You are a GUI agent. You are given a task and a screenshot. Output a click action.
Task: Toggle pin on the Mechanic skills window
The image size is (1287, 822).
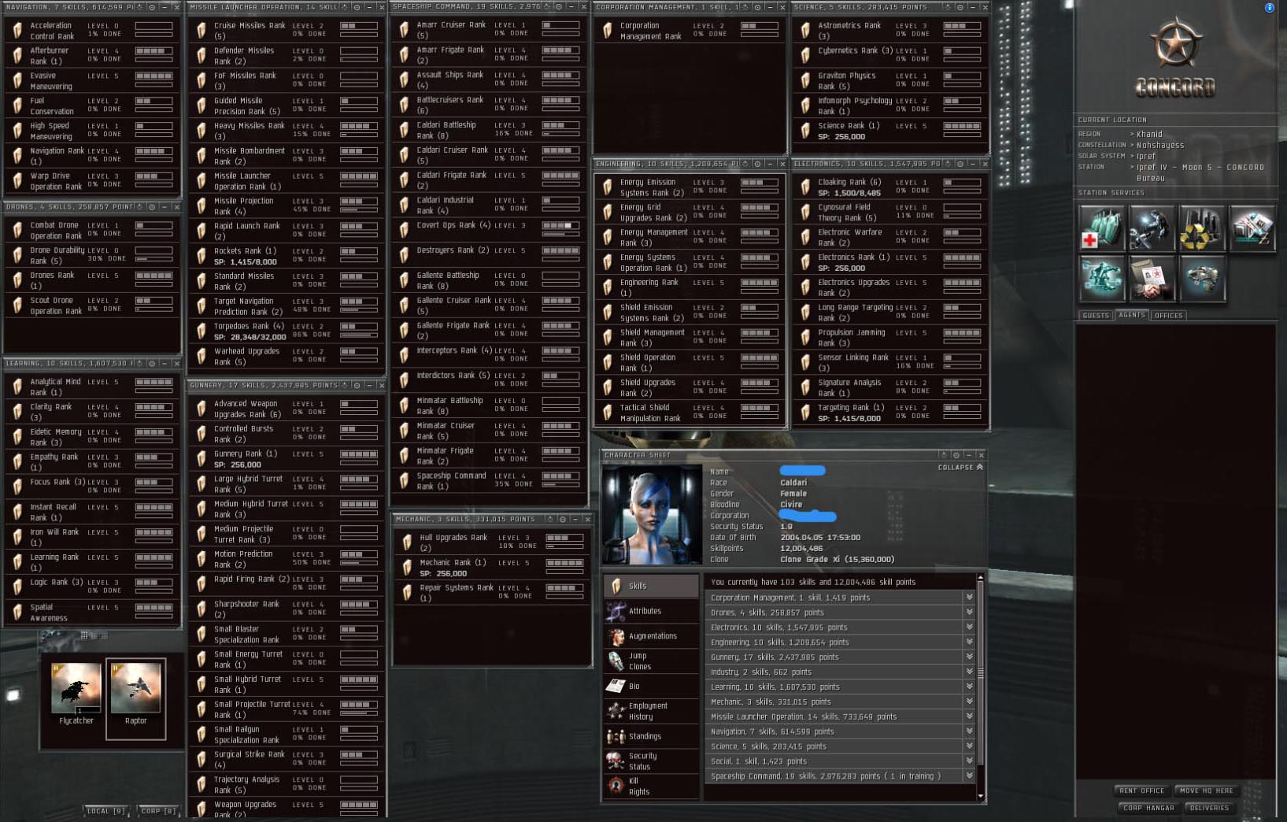(x=549, y=520)
